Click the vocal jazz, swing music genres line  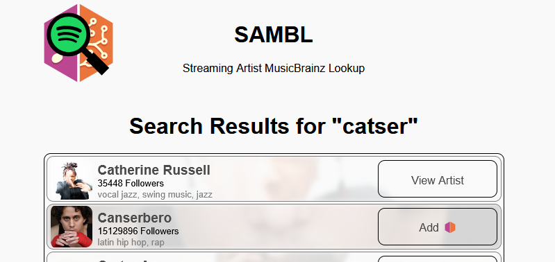(x=155, y=195)
